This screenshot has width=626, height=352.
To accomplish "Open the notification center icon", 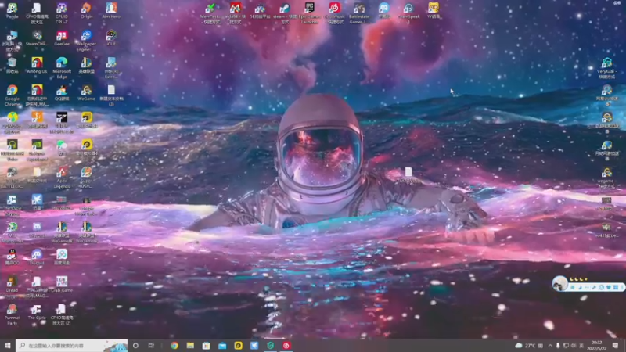I will 615,345.
